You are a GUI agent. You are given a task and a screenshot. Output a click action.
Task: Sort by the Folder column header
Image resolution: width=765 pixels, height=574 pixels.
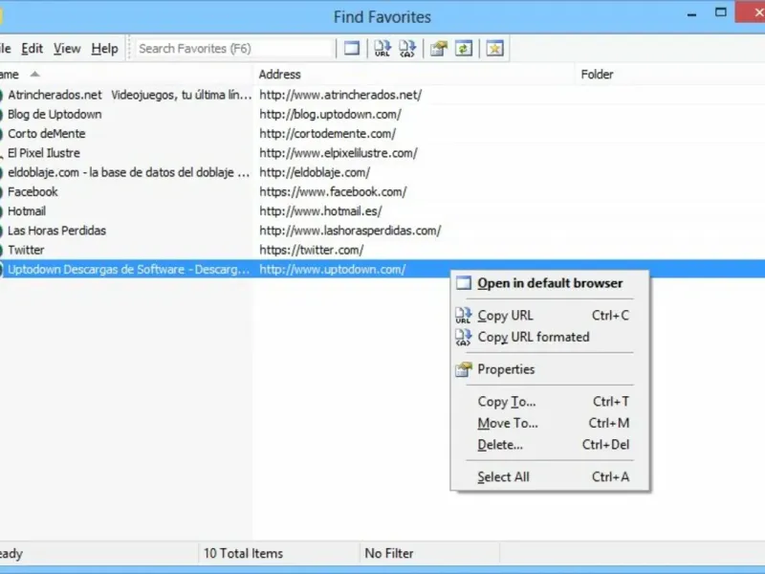[x=670, y=75]
